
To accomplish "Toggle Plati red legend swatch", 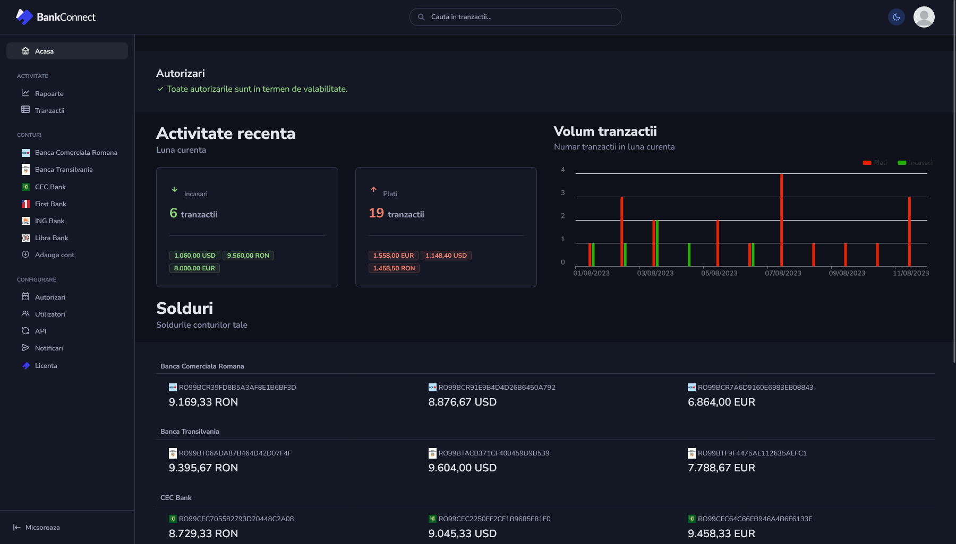I will pyautogui.click(x=867, y=163).
